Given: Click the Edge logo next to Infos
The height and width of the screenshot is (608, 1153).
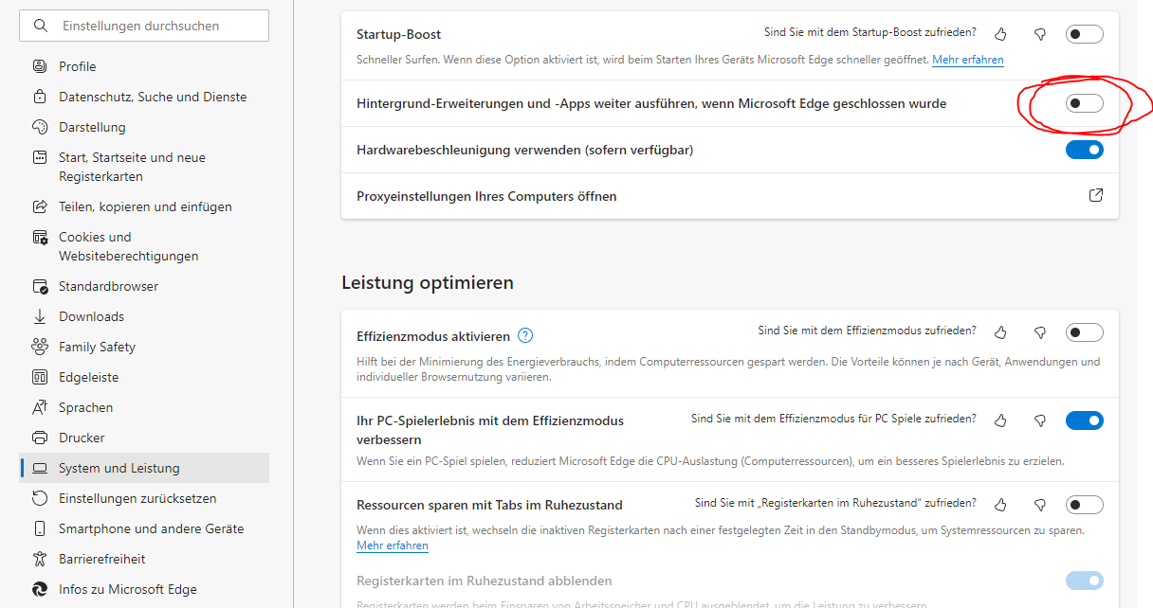Looking at the screenshot, I should click(x=40, y=589).
